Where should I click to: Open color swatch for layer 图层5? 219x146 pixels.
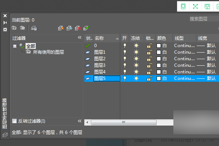point(159,78)
